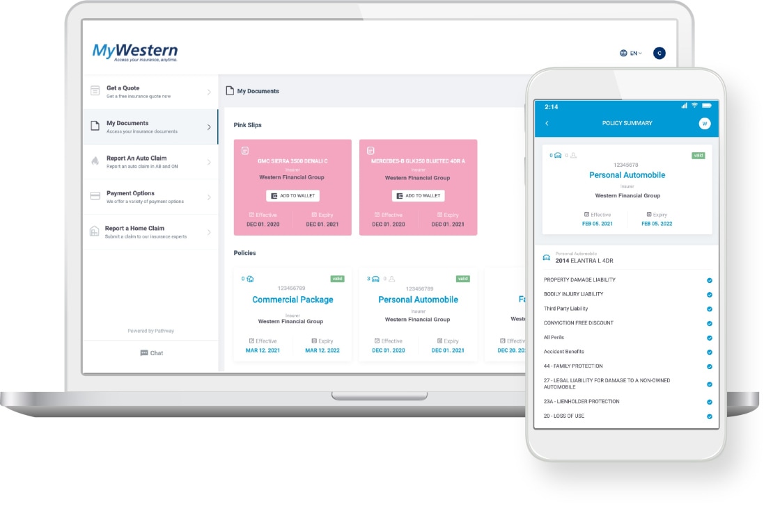Follow the Powered by Pathway link
Image resolution: width=773 pixels, height=513 pixels.
coord(151,331)
